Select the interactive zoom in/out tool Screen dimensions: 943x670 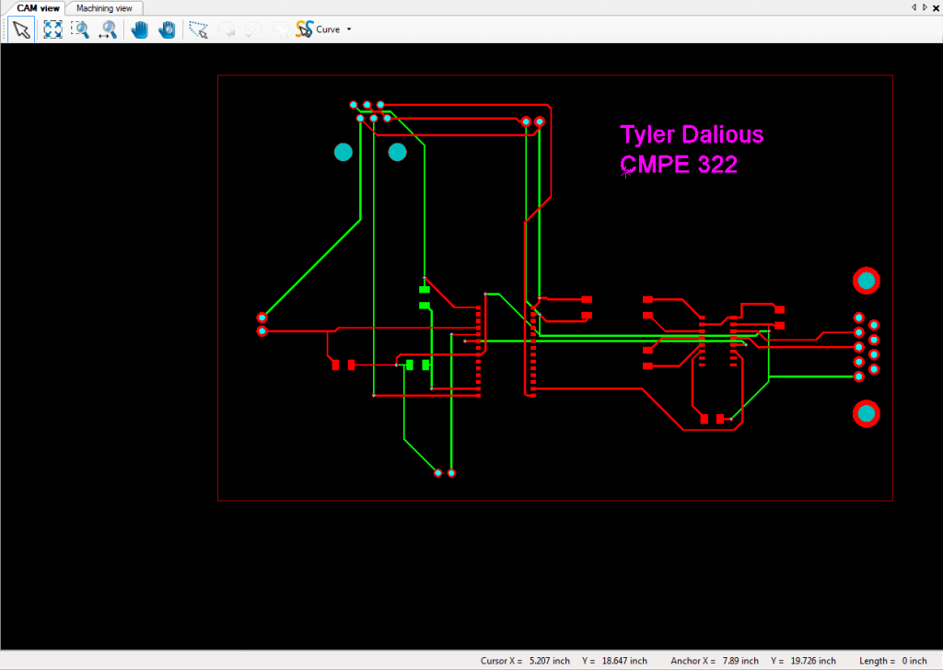[108, 29]
